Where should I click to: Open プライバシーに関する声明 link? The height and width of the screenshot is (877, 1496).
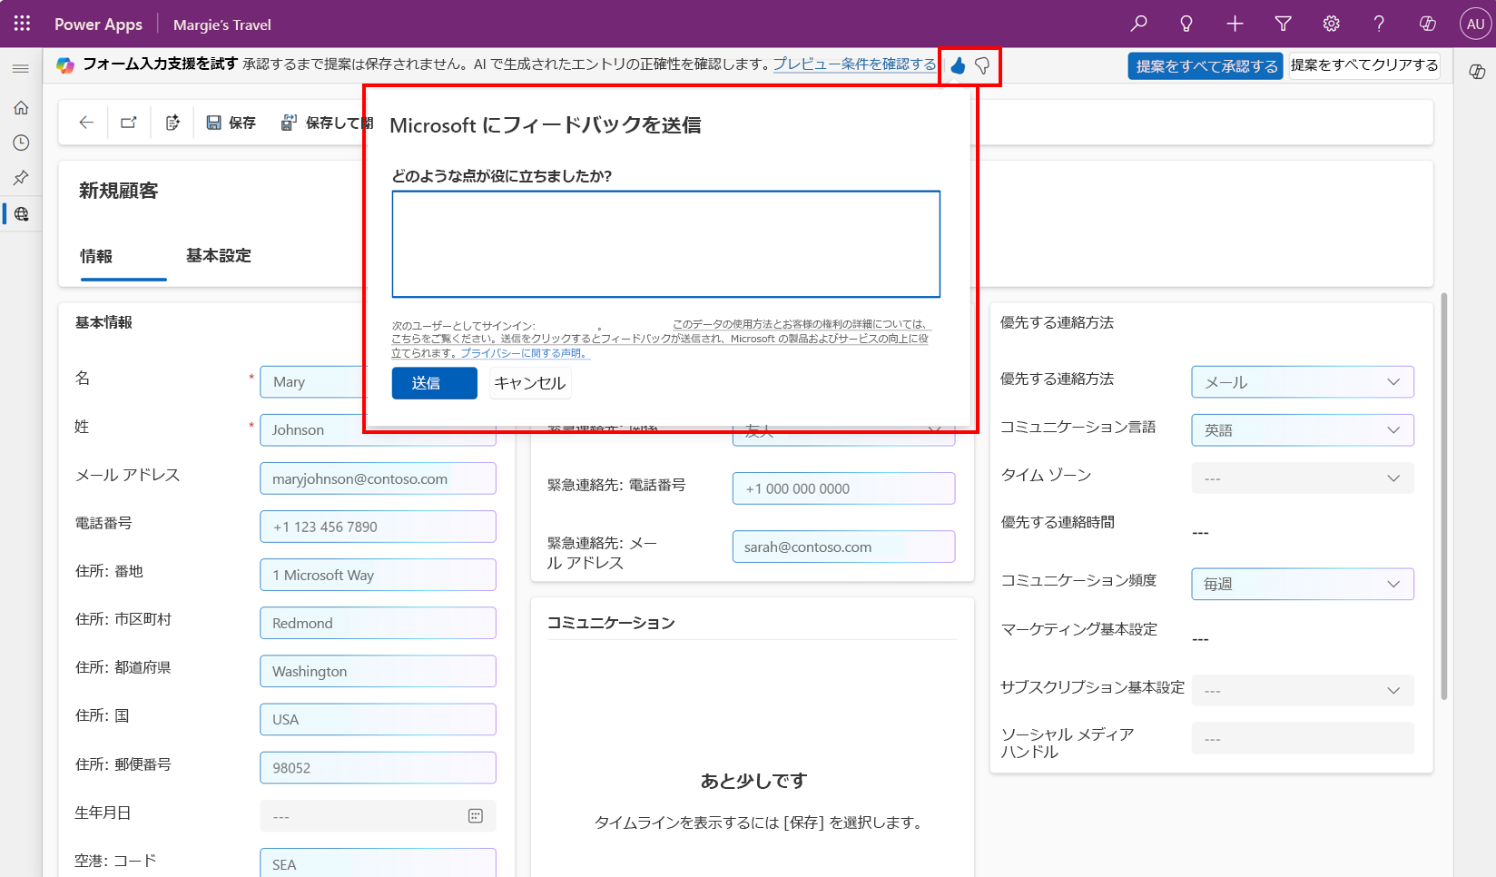pos(523,353)
